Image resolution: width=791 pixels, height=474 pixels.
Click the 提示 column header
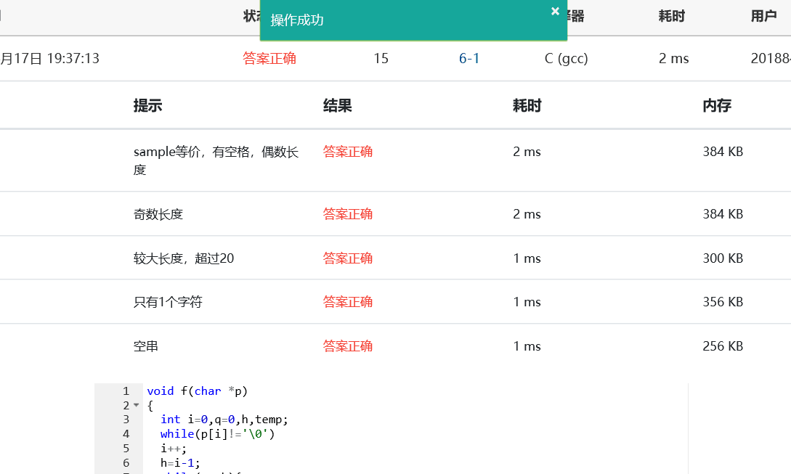point(147,105)
